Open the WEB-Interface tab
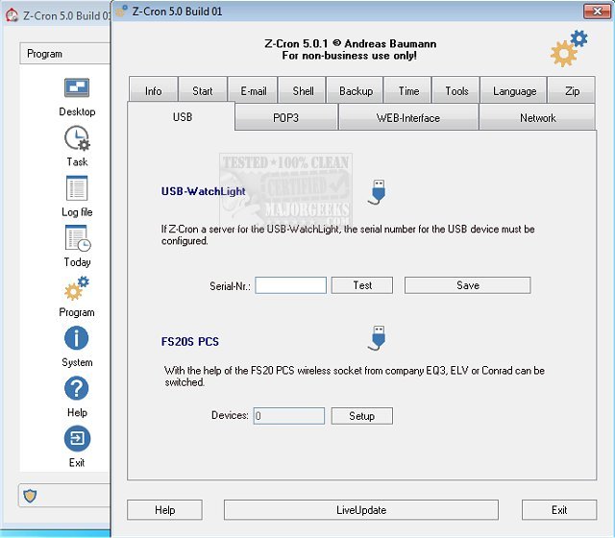The width and height of the screenshot is (615, 538). click(x=407, y=117)
